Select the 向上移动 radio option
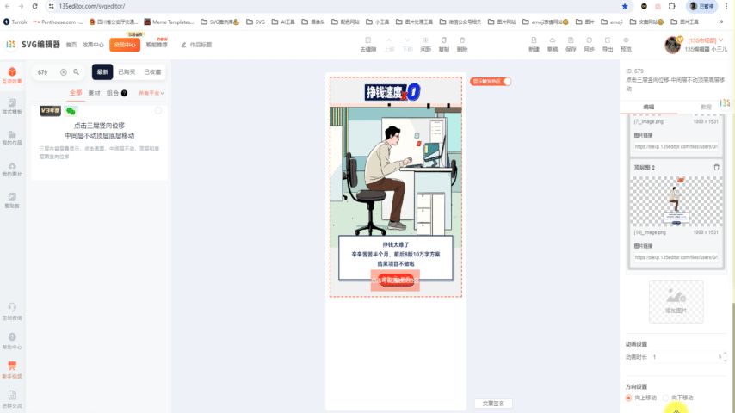Viewport: 735px width, 413px height. (x=629, y=398)
